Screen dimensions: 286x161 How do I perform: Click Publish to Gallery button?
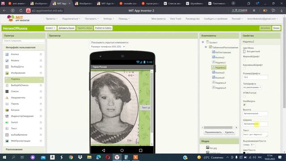coord(103,28)
